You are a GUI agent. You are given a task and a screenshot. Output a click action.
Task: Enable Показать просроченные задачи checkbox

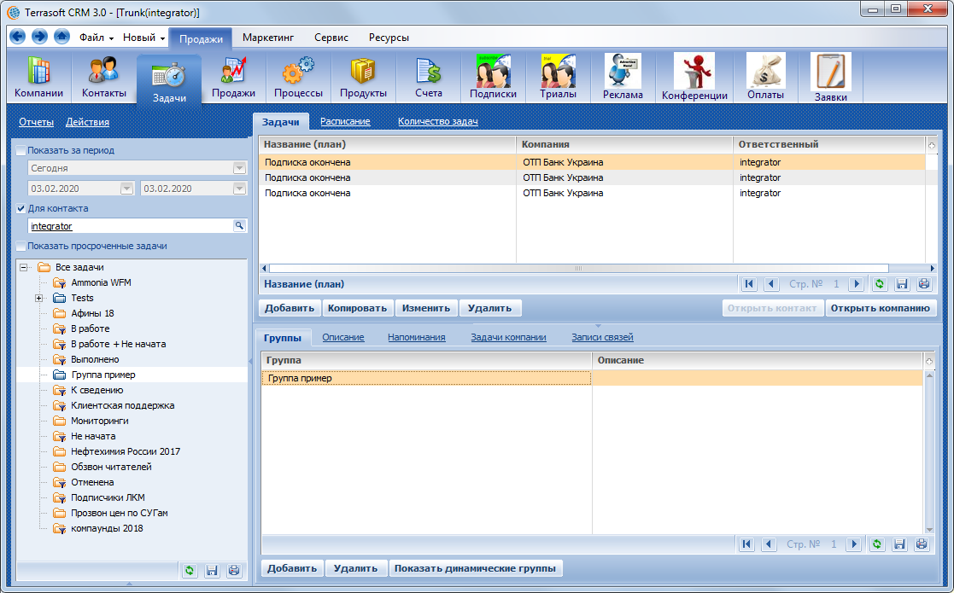pyautogui.click(x=21, y=246)
